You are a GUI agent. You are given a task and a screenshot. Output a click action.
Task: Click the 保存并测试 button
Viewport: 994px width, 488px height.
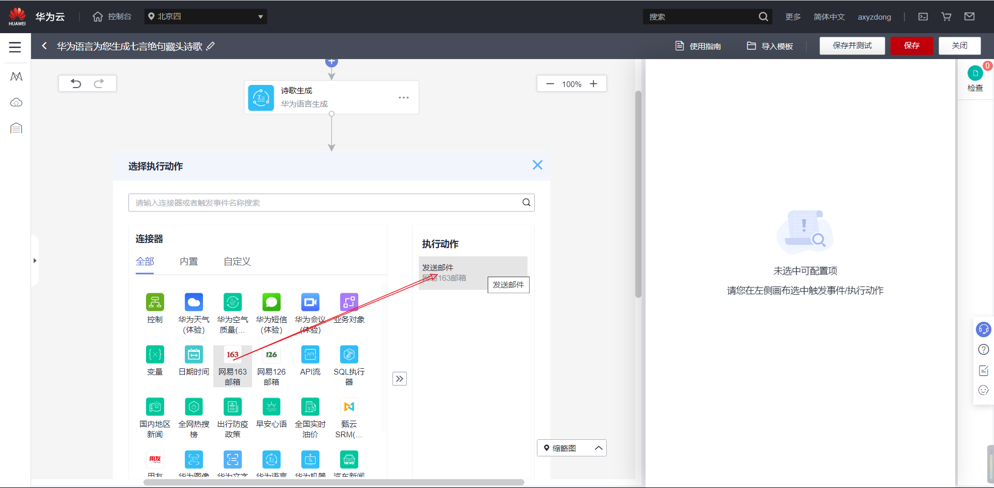click(852, 46)
